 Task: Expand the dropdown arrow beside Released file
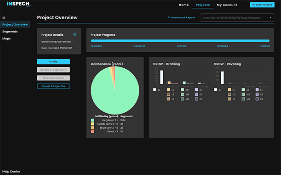pyautogui.click(x=270, y=18)
